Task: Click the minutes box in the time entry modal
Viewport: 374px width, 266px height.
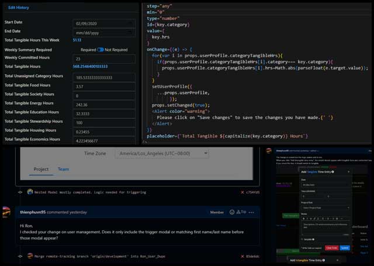Action: tap(338, 196)
